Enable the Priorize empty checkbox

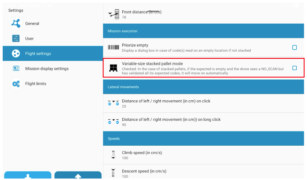pos(294,47)
